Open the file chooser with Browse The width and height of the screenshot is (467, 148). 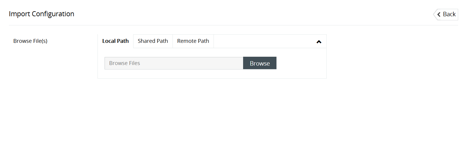point(260,63)
